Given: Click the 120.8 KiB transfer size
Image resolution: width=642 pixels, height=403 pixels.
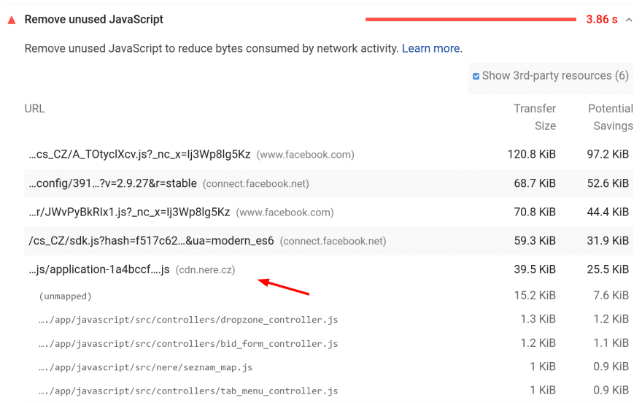Looking at the screenshot, I should (x=531, y=154).
